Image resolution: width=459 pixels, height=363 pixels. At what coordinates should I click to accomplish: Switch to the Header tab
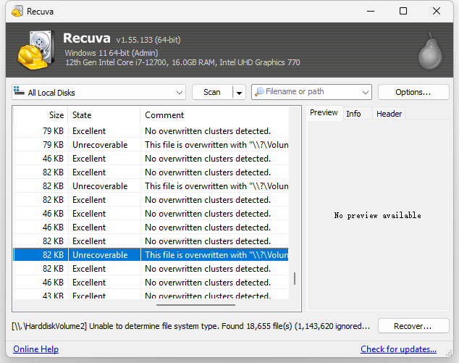[389, 114]
